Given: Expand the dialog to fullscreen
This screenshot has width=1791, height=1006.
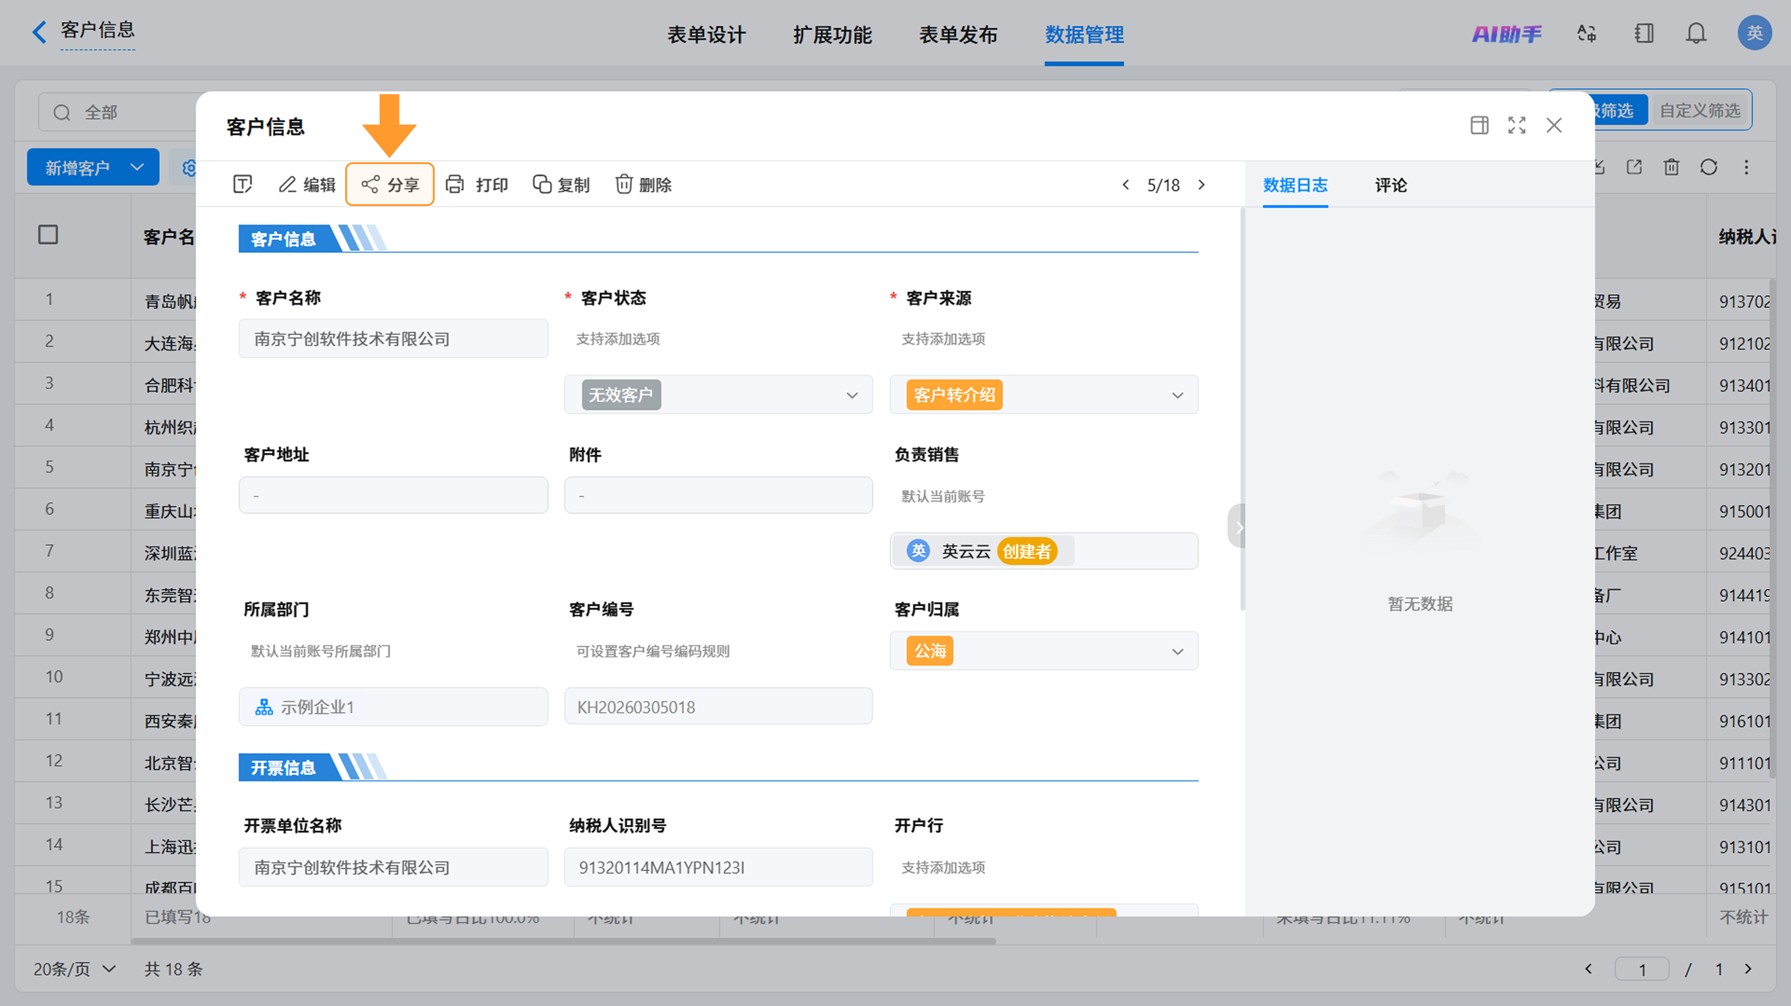Looking at the screenshot, I should tap(1517, 125).
